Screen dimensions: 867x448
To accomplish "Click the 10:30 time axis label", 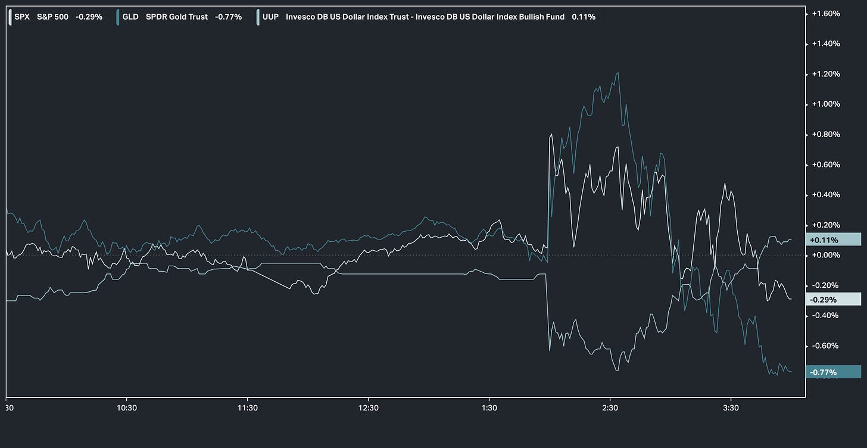I will click(x=127, y=408).
